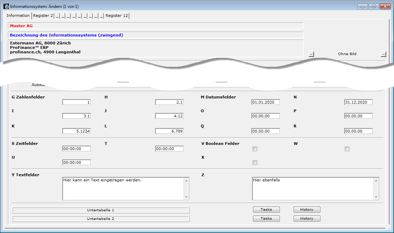Check the X checkbox
This screenshot has height=233, width=394.
click(x=255, y=163)
